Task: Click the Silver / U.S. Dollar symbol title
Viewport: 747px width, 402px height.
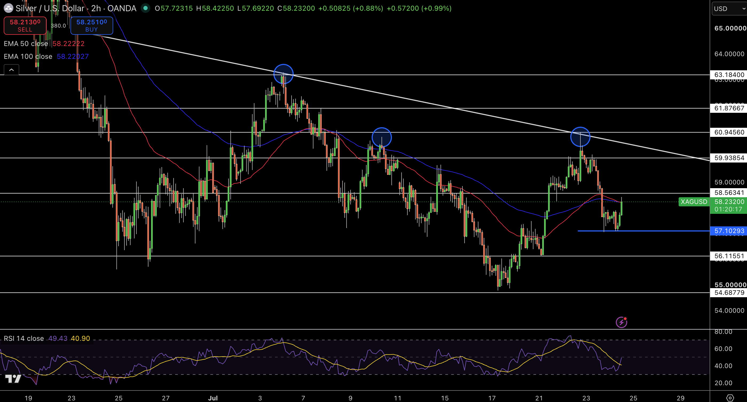Action: coord(50,8)
